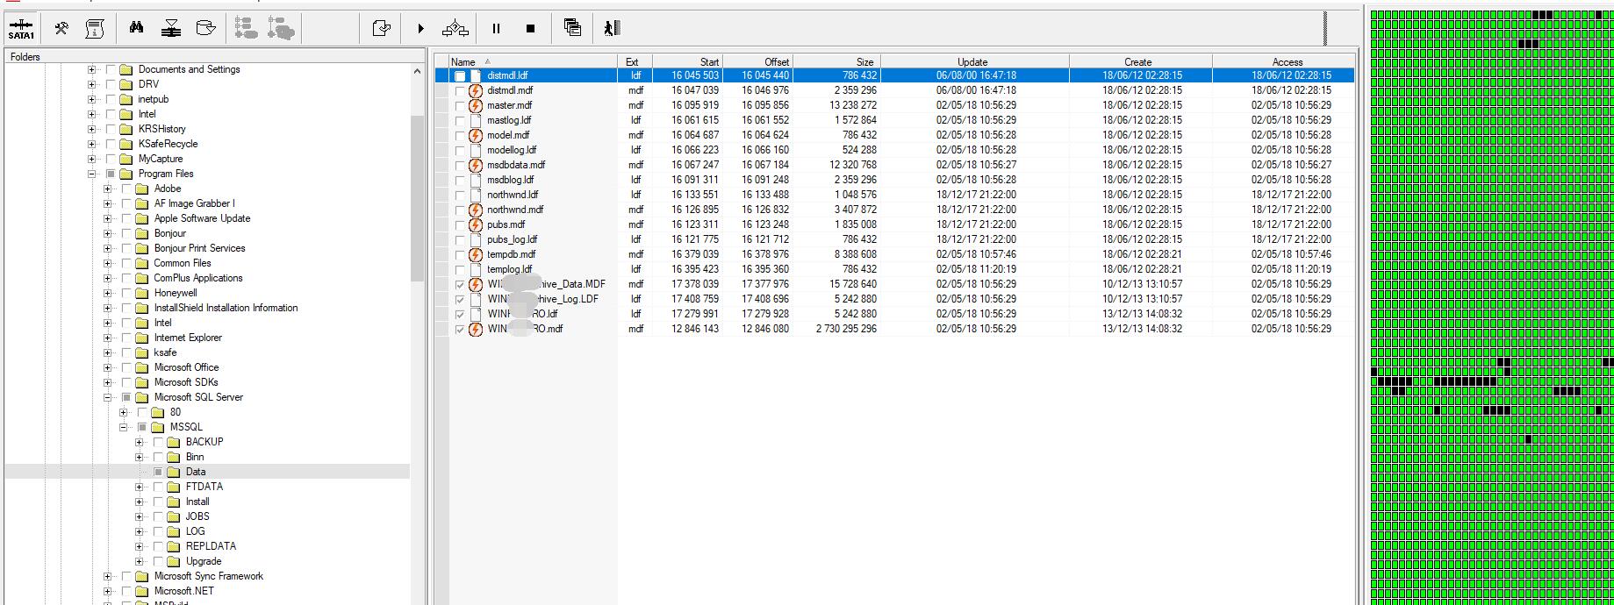Enable the BACKUP folder checkbox
This screenshot has width=1614, height=605.
159,442
